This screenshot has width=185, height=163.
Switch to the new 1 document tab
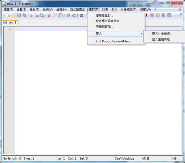(10, 22)
